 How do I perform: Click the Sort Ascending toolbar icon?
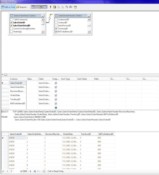click(59, 7)
